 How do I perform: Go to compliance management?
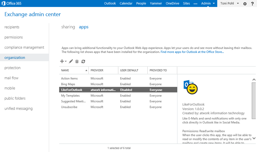click(x=24, y=47)
